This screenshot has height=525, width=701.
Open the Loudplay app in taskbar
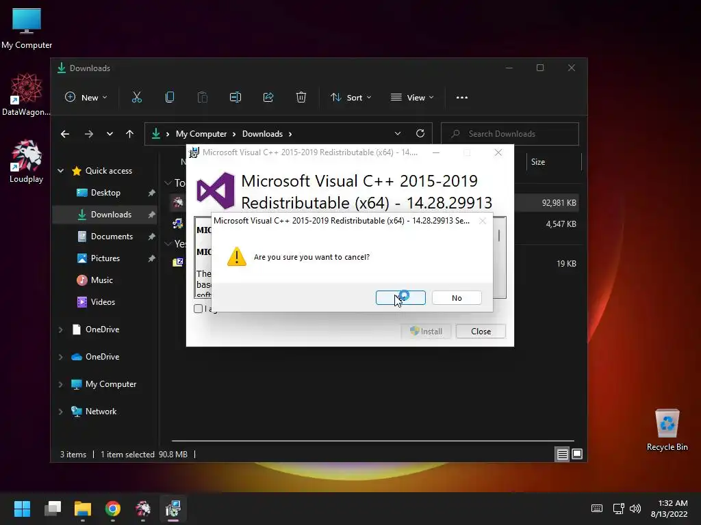(x=143, y=509)
